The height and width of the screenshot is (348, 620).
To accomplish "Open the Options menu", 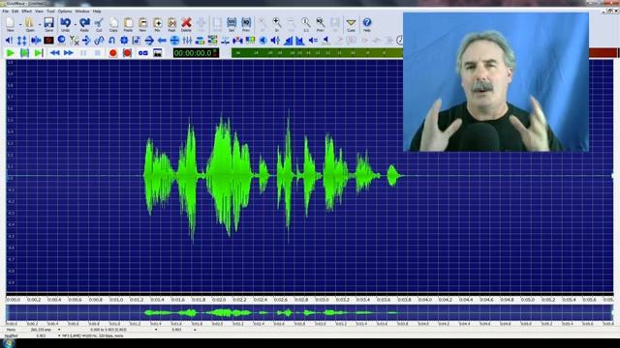I will coord(65,12).
